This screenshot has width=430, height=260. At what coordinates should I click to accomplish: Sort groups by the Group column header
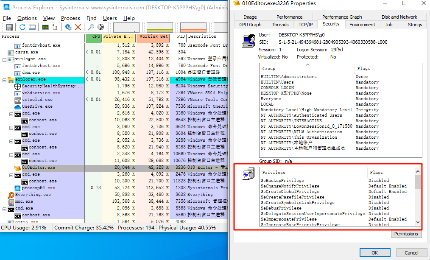click(307, 68)
